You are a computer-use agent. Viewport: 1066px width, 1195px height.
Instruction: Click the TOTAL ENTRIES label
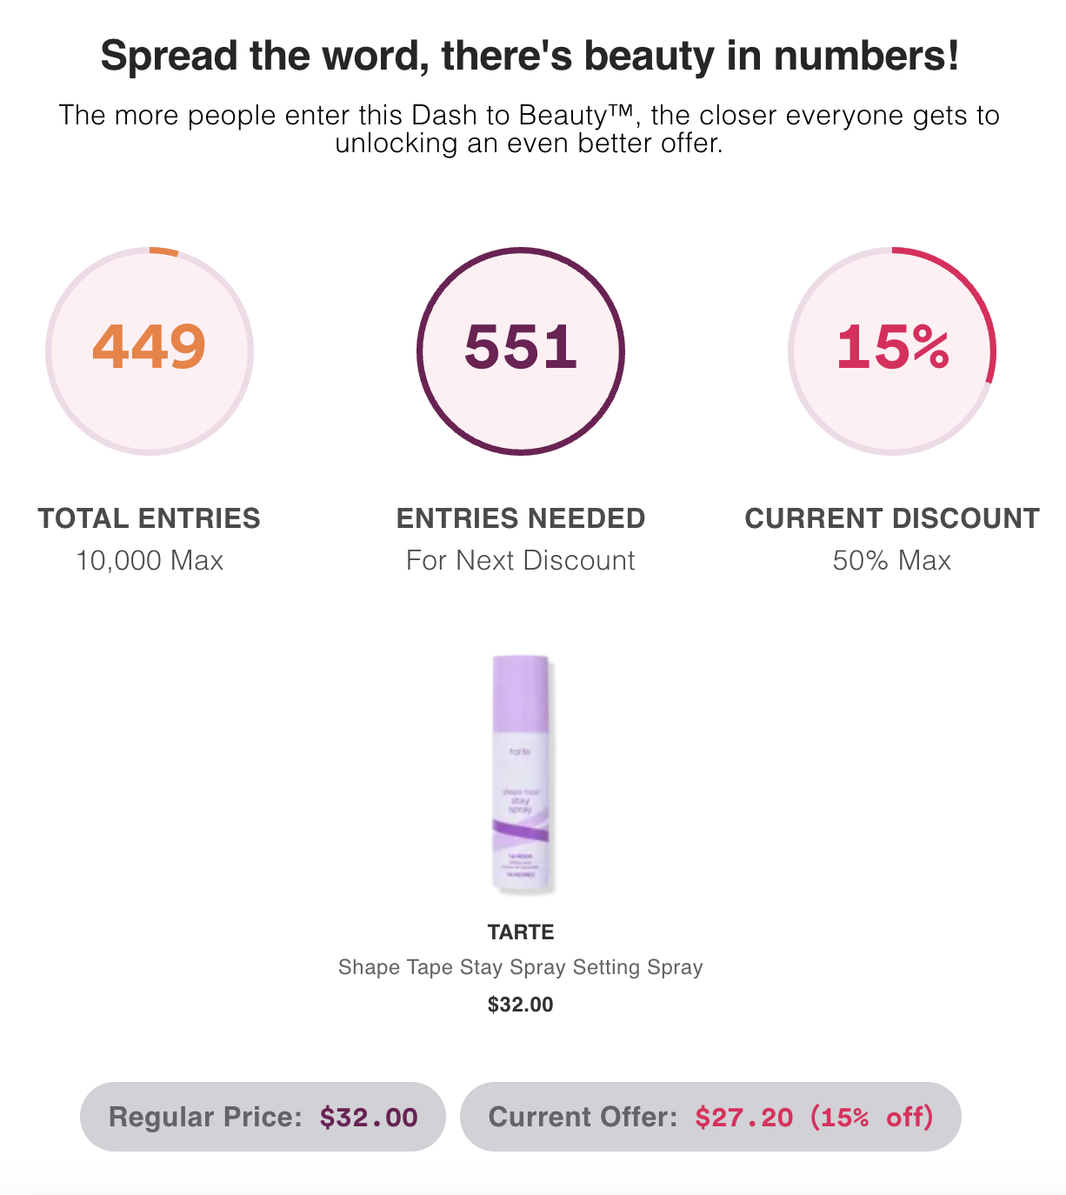pos(150,518)
